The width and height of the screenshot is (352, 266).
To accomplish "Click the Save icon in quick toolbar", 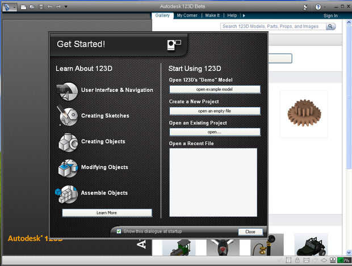I will [x=41, y=7].
